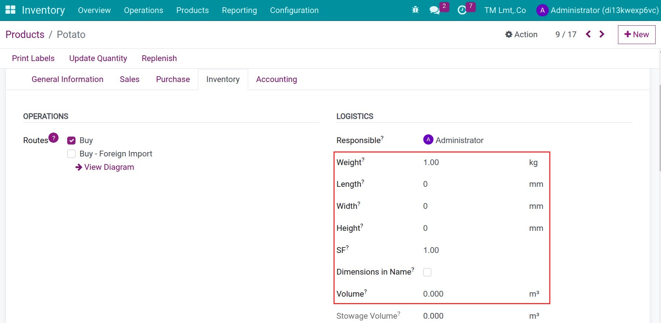Click the Responsible field Administrator name
Viewport: 661px width, 323px height.
coord(459,140)
